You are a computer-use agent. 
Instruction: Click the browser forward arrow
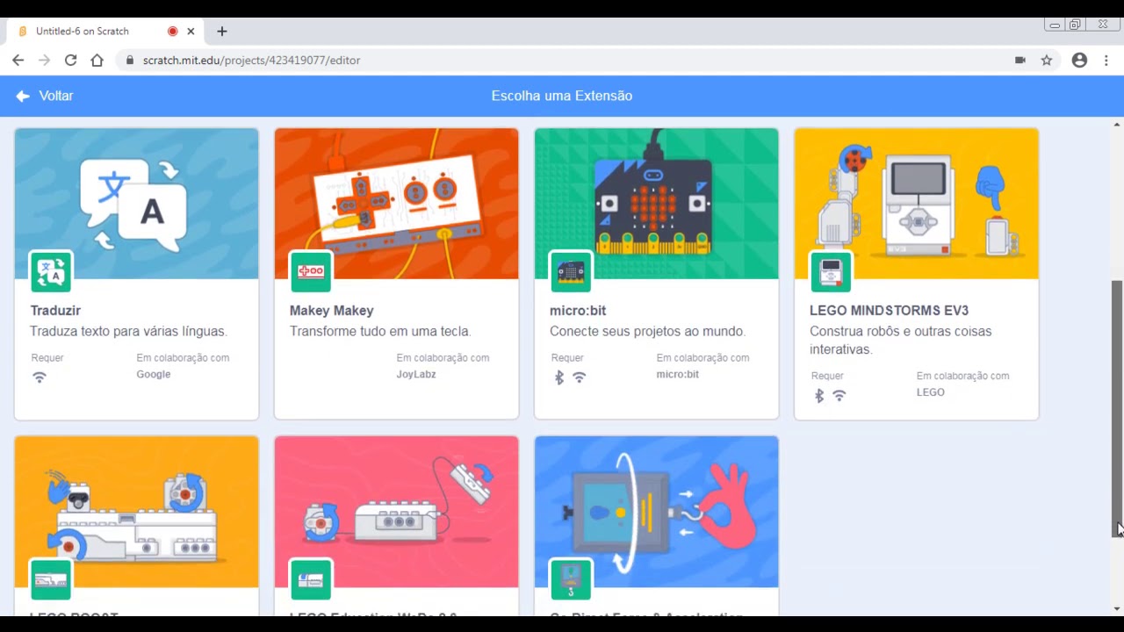pos(45,60)
